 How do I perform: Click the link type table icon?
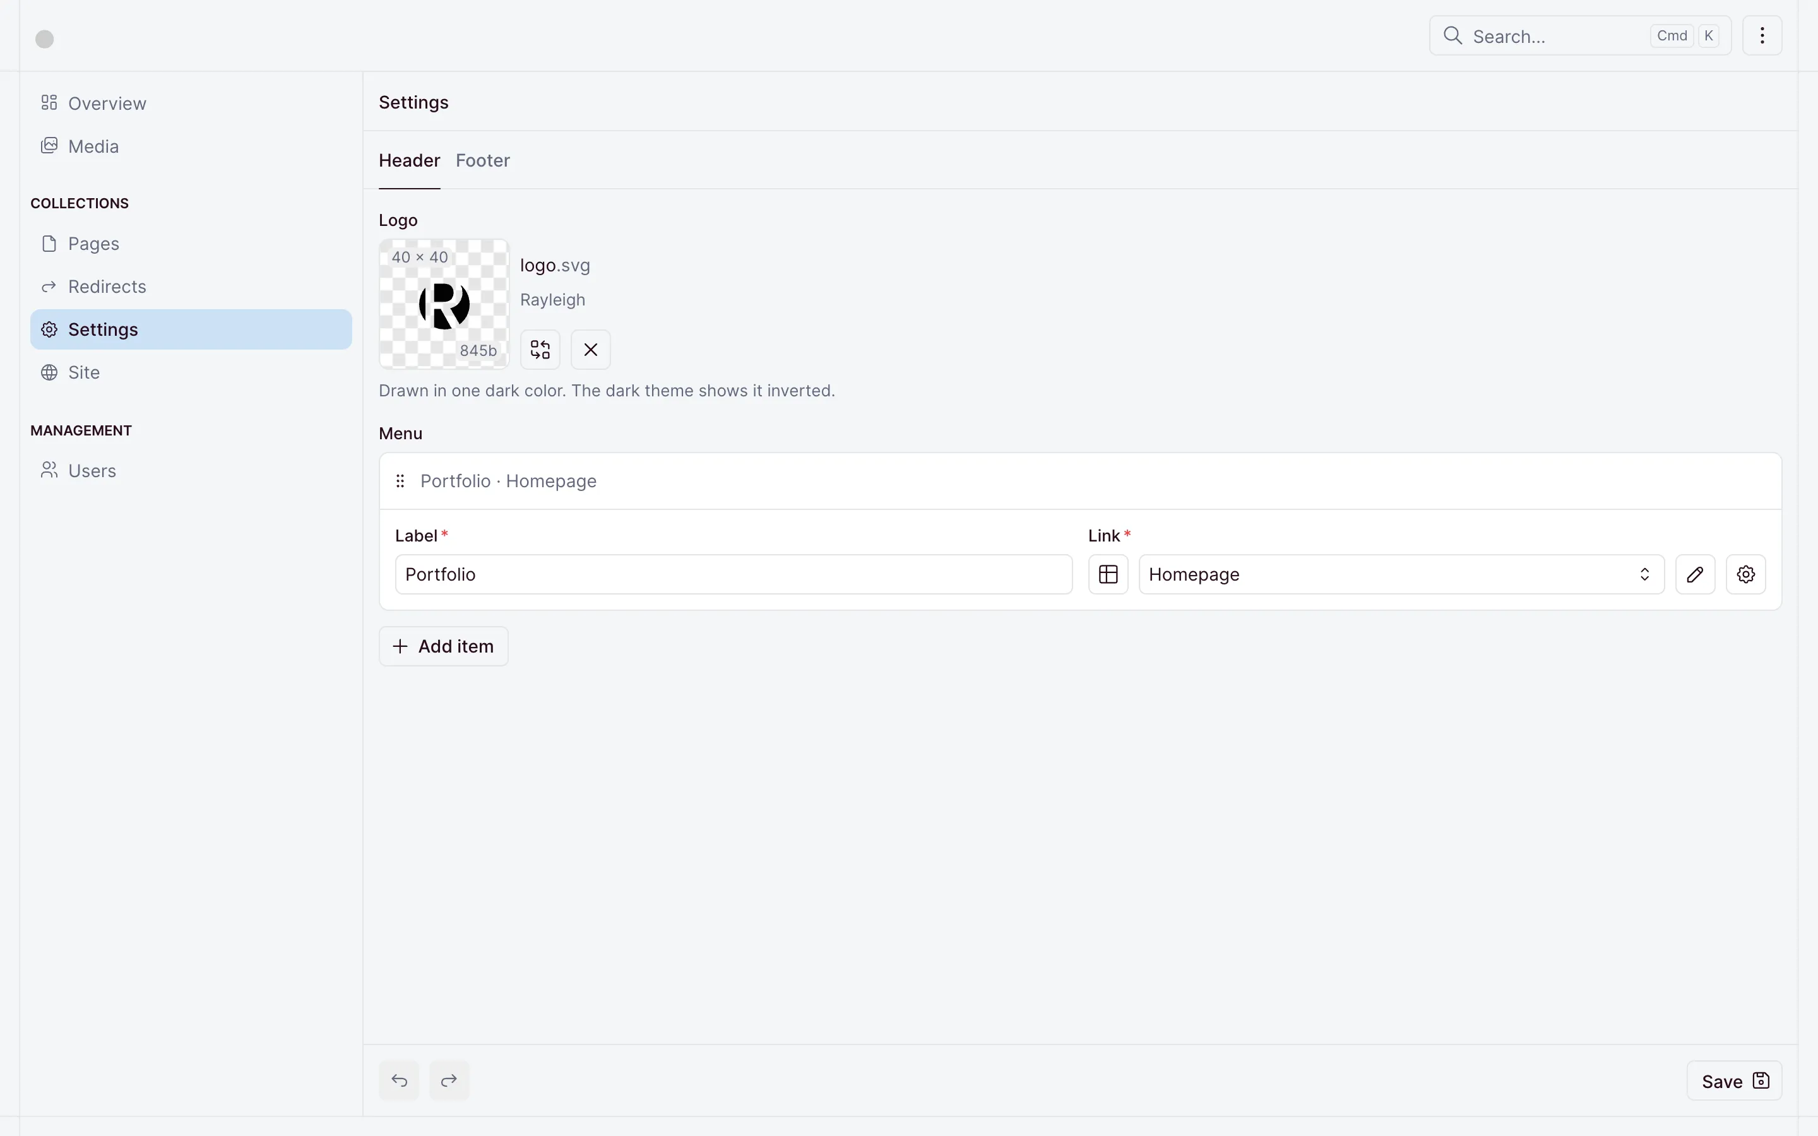pyautogui.click(x=1108, y=574)
